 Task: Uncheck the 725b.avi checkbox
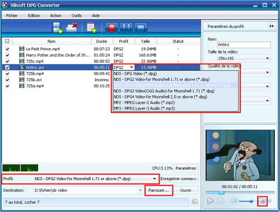click(x=7, y=80)
